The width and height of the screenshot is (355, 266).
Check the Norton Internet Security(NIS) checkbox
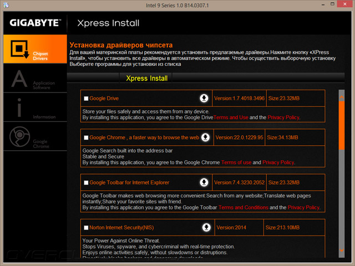(86, 228)
